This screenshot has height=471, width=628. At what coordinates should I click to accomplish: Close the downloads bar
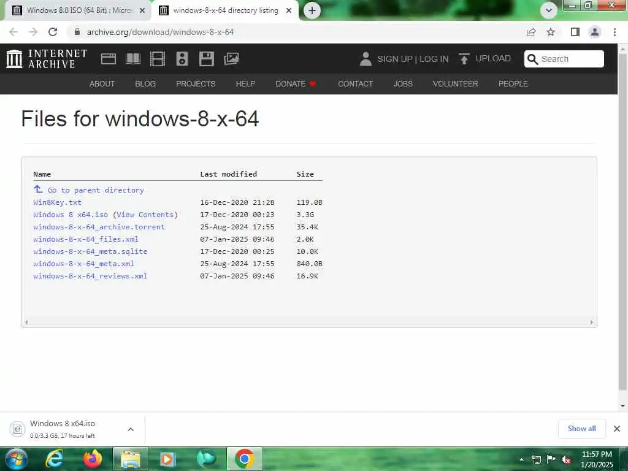click(x=617, y=429)
